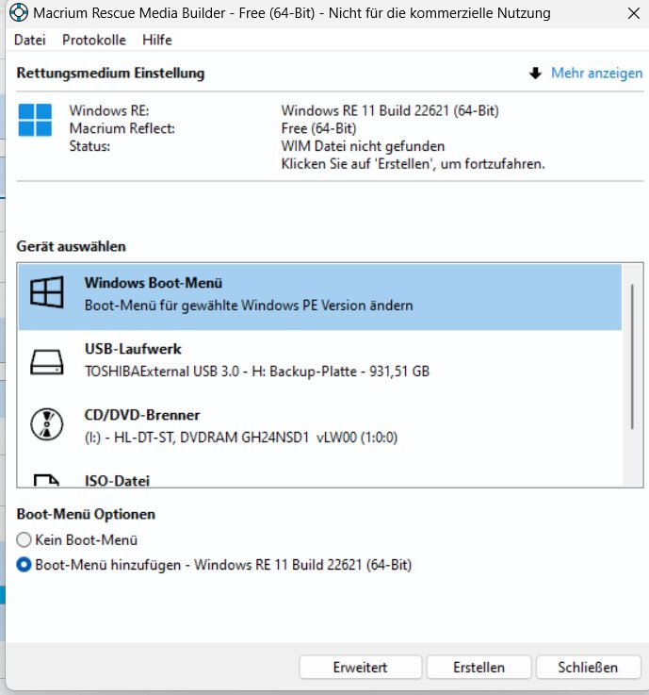Open the Hilfe menu
This screenshot has width=649, height=695.
[x=156, y=40]
